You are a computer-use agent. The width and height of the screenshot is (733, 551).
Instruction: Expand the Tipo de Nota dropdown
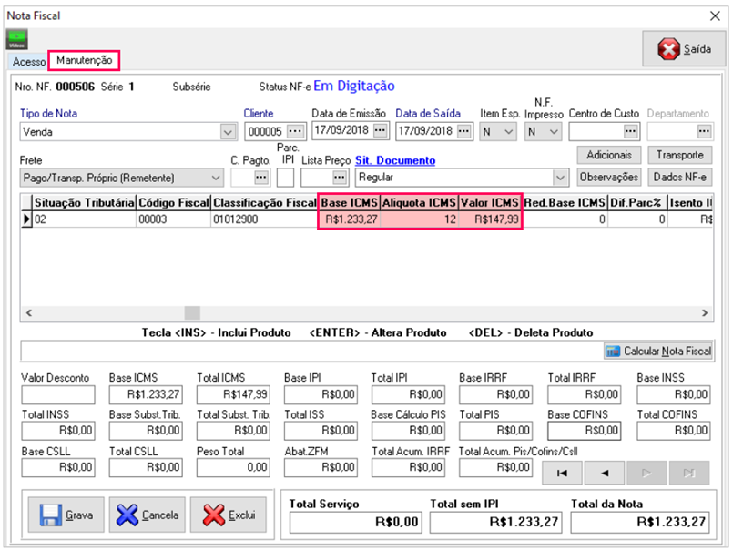click(x=228, y=132)
